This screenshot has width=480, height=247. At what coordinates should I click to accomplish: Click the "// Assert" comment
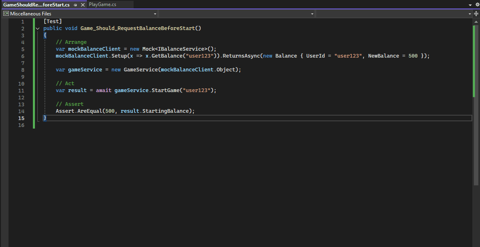[x=69, y=104]
